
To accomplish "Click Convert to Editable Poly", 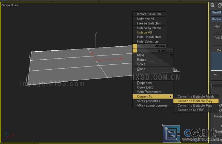I will tap(196, 101).
